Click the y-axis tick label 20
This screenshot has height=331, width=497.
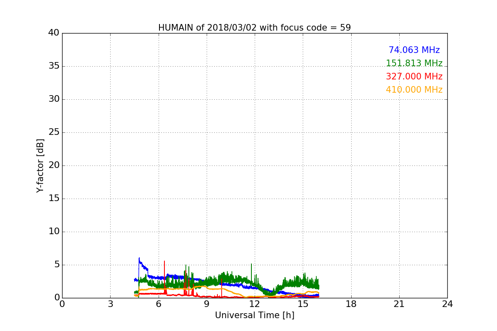(x=54, y=165)
